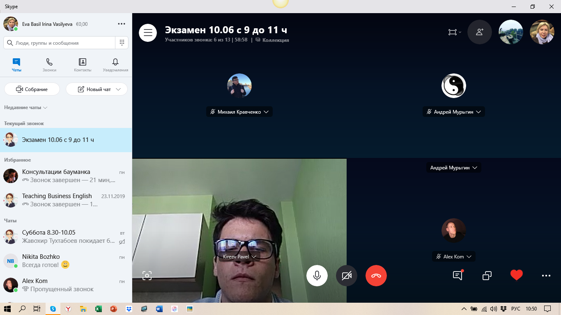Click the add participant icon

coord(479,32)
